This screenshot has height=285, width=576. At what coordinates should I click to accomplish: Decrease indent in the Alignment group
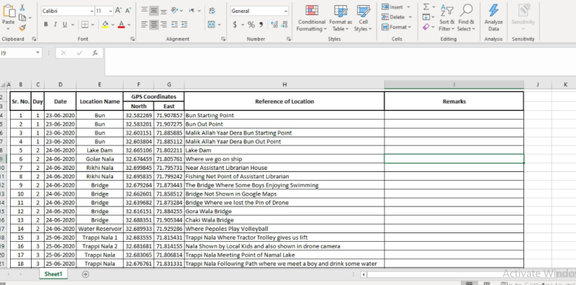tap(174, 24)
